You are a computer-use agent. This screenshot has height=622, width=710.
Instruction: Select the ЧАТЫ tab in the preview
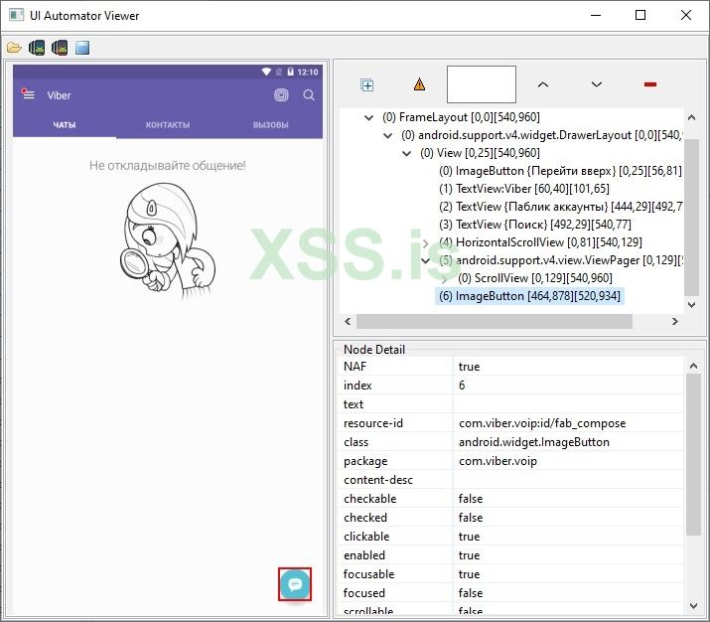coord(65,124)
